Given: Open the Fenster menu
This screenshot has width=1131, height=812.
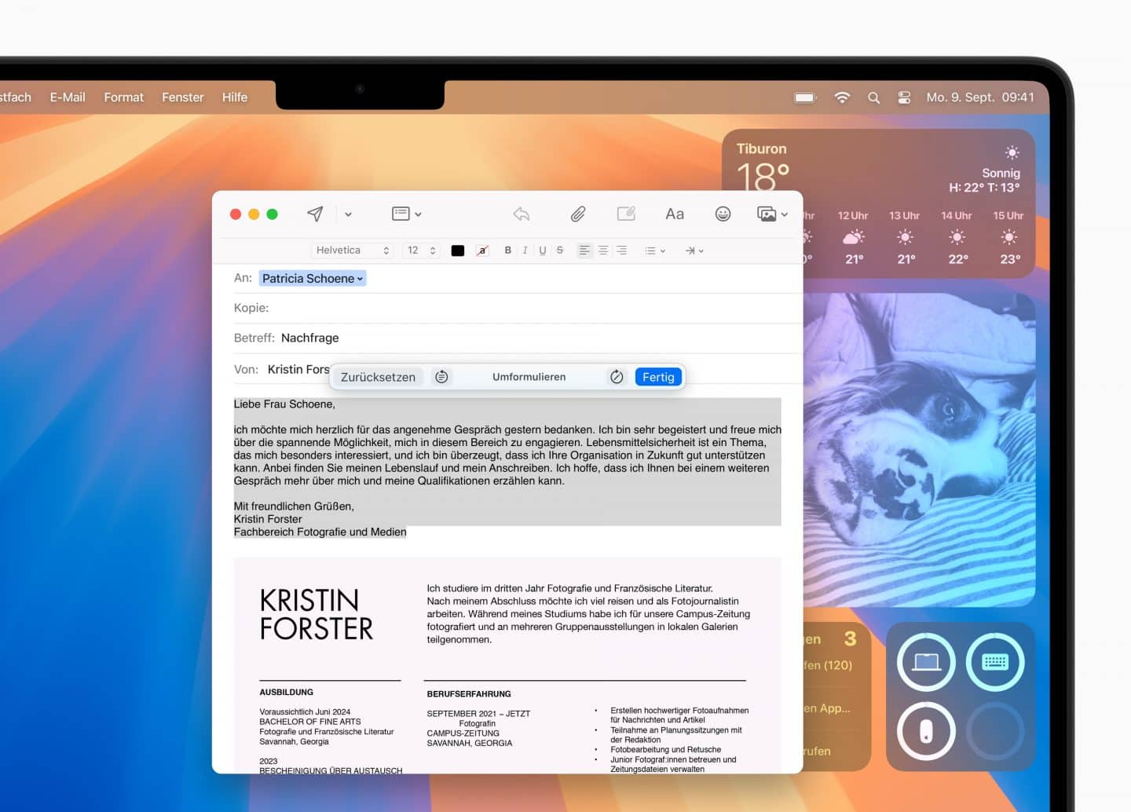Looking at the screenshot, I should click(x=182, y=97).
